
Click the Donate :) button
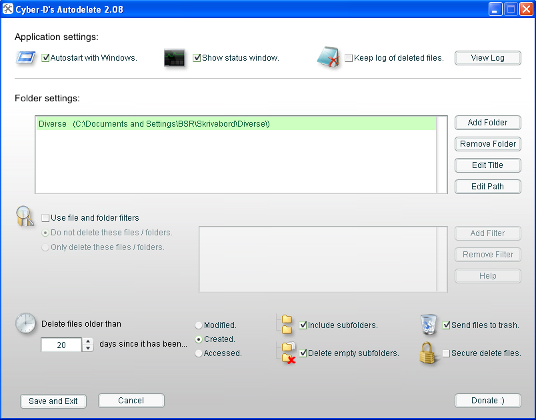[488, 401]
